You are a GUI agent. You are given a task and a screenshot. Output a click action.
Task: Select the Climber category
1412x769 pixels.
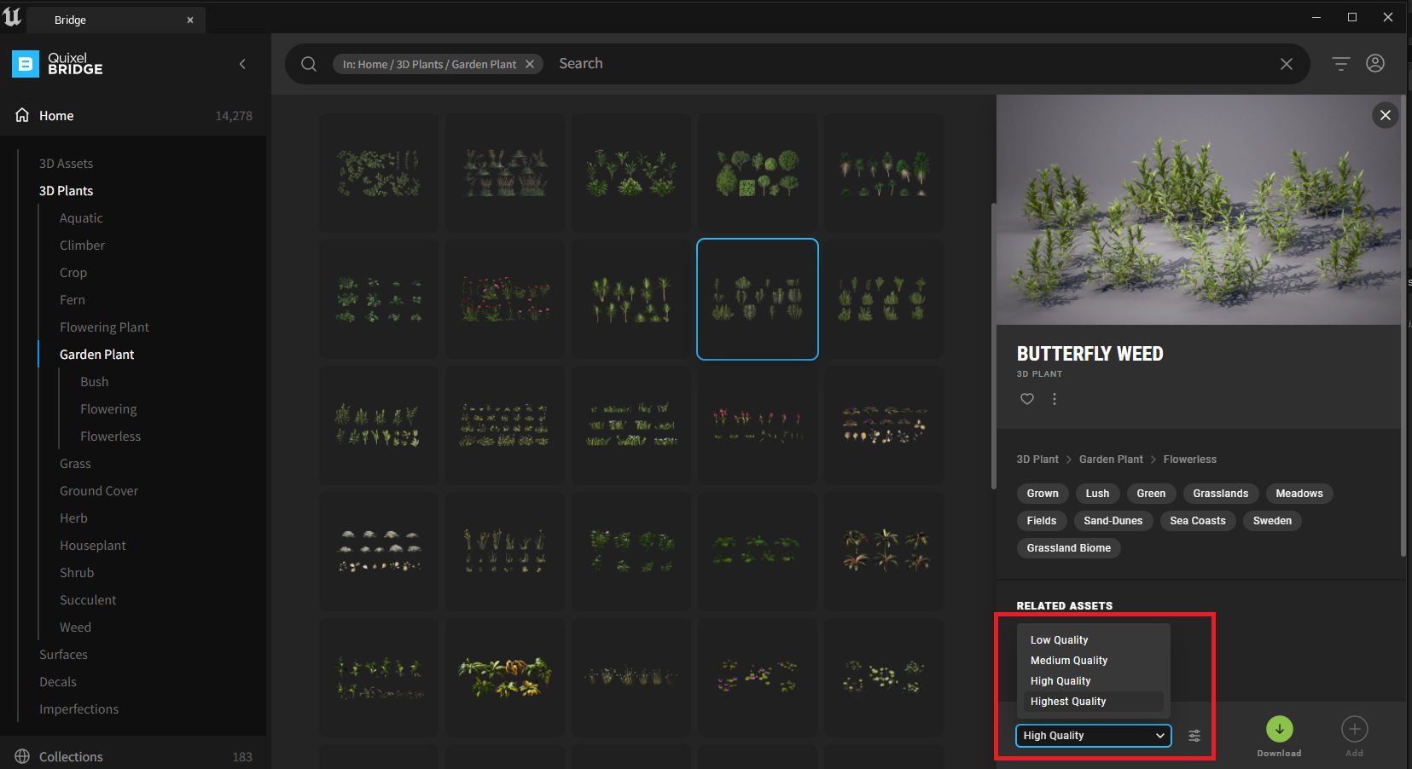point(82,246)
